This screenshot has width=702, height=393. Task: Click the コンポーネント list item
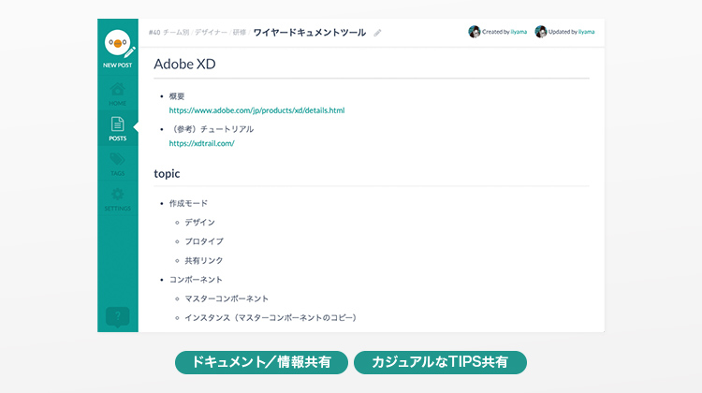(x=196, y=280)
